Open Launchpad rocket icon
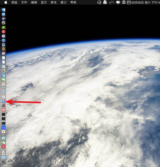Viewport: 160px width, 167px height. pos(3,23)
